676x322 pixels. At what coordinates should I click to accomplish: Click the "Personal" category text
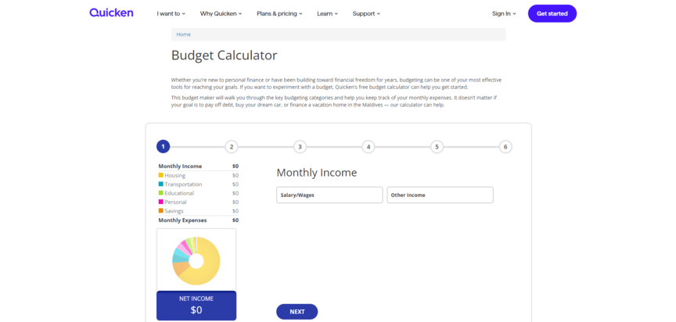point(175,202)
